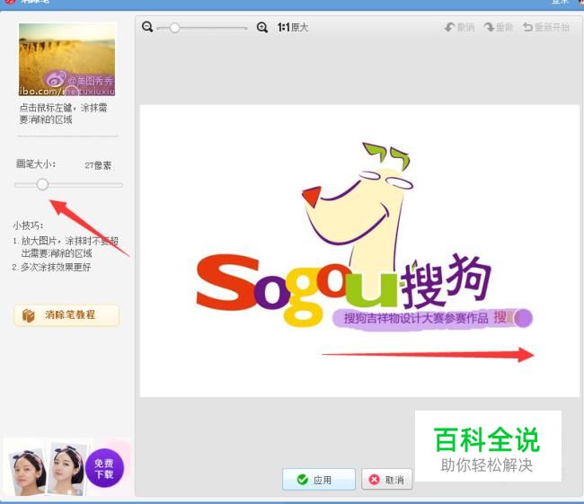The width and height of the screenshot is (584, 504).
Task: Click the 撤销 undo button
Action: (x=460, y=27)
